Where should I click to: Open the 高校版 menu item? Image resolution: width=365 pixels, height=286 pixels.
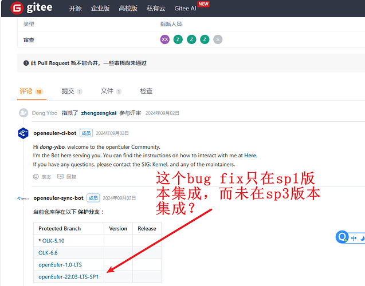128,9
